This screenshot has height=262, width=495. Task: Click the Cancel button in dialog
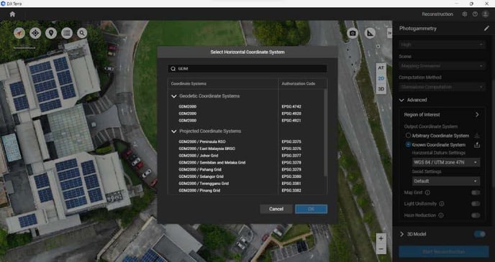[276, 209]
